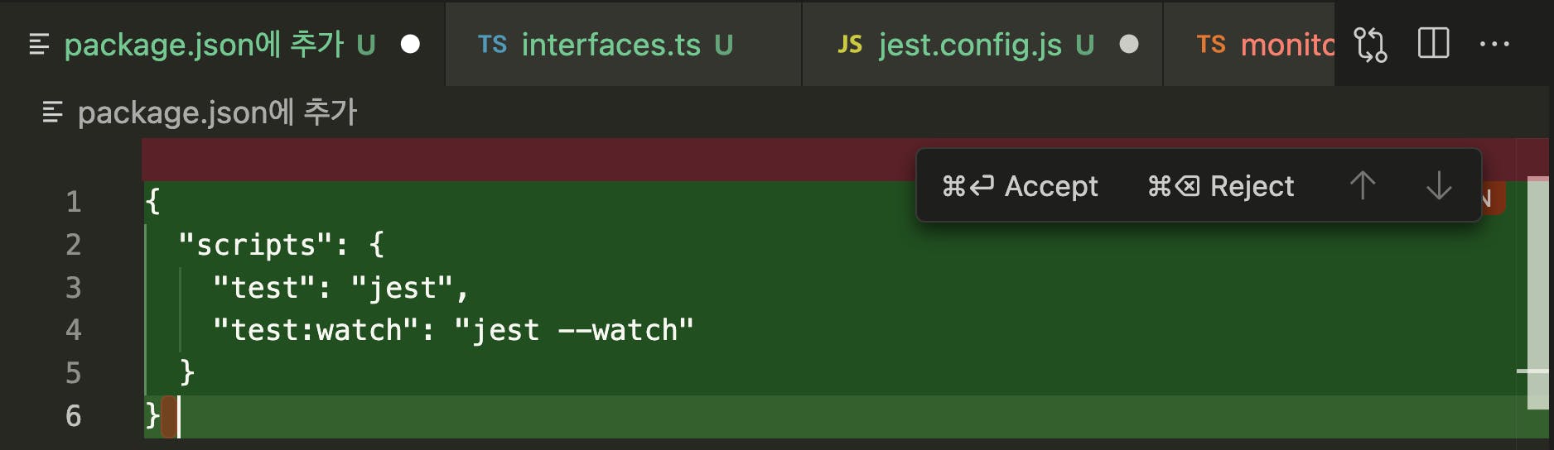Click the vertical scrollbar on the right edge

pyautogui.click(x=1537, y=290)
